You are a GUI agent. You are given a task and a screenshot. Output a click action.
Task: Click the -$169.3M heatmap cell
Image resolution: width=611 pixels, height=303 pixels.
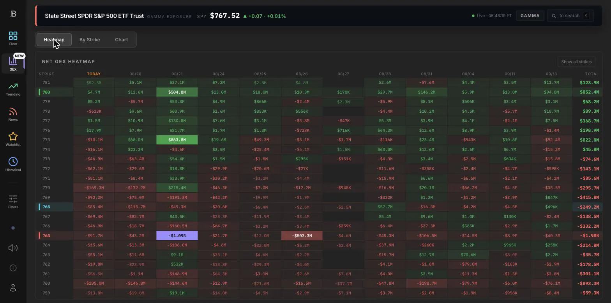[x=94, y=188]
